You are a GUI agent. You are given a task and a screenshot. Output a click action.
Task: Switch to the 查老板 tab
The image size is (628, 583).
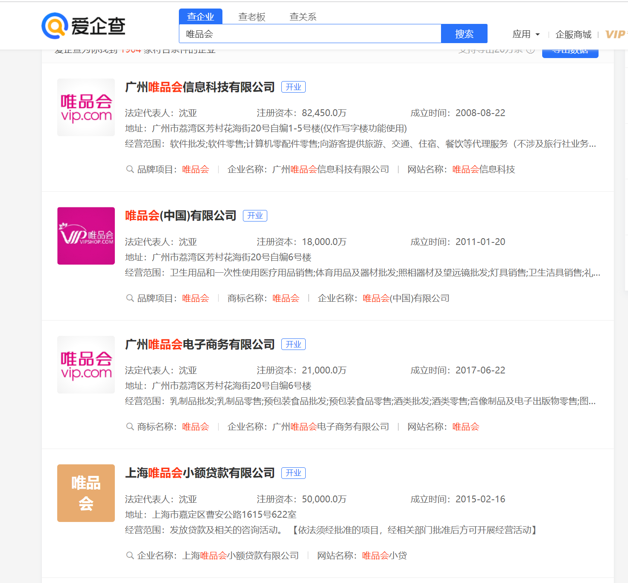pos(252,17)
